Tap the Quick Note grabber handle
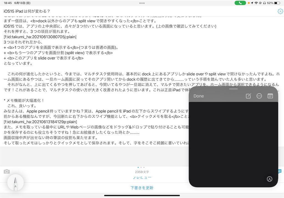The width and height of the screenshot is (284, 198). [x=233, y=89]
